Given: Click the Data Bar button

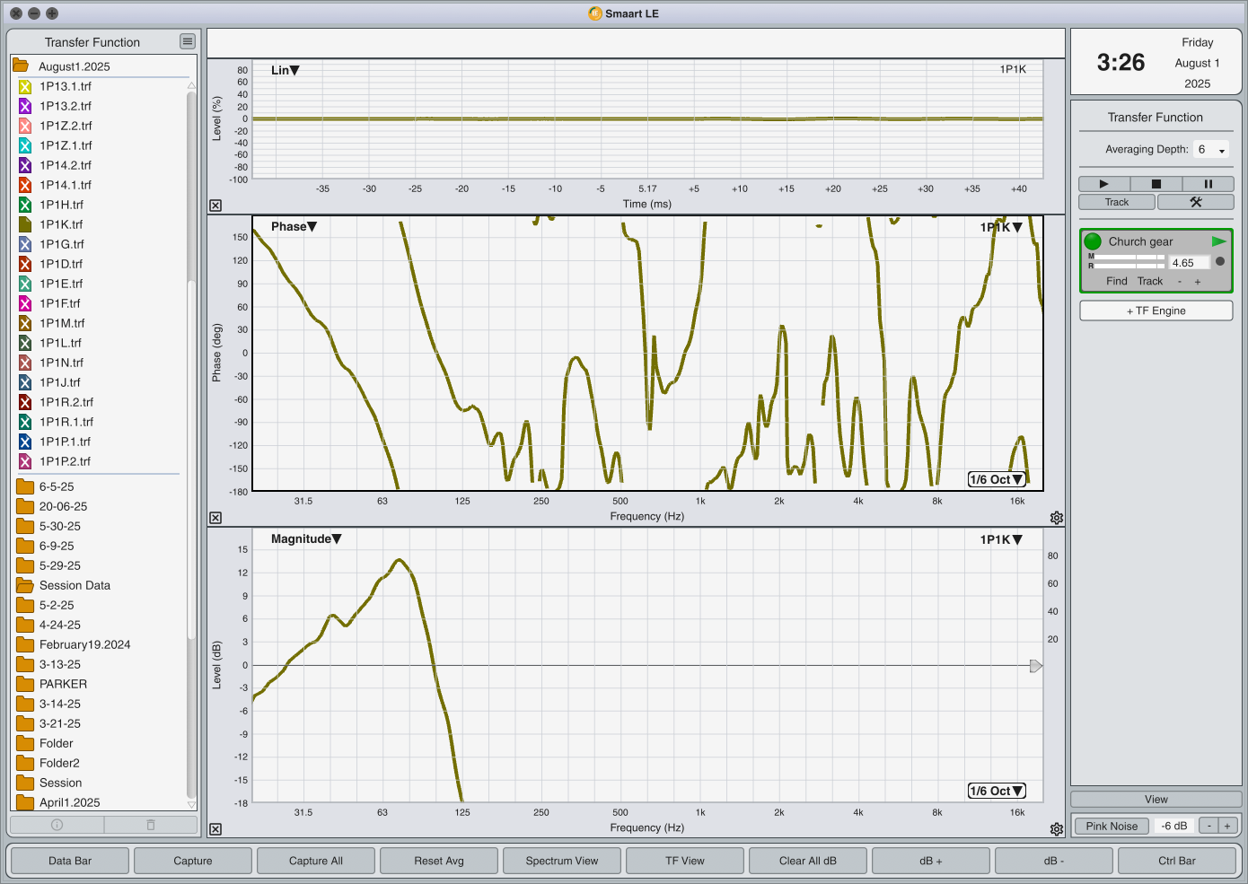Looking at the screenshot, I should (70, 861).
